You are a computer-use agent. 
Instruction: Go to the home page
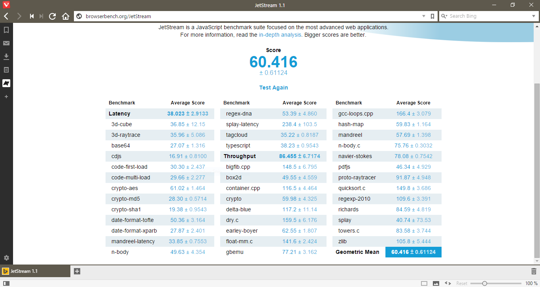[66, 16]
